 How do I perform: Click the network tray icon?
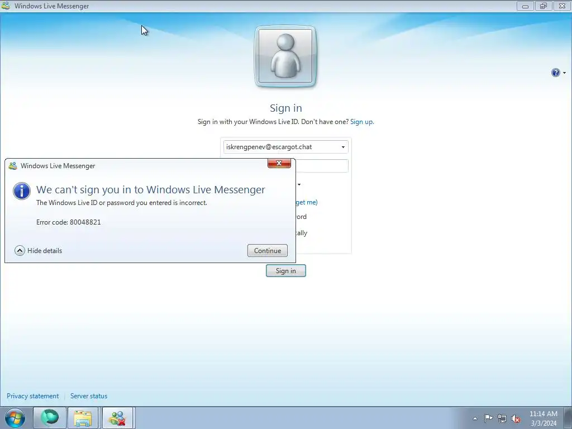coord(502,418)
